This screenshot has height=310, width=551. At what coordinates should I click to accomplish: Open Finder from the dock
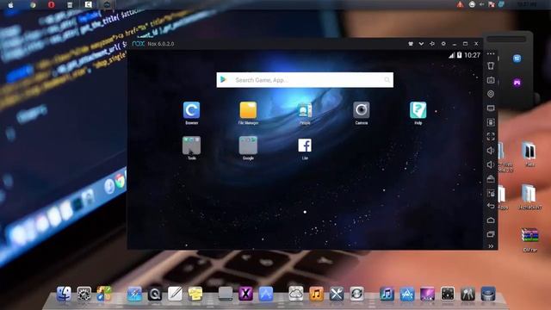tap(64, 294)
